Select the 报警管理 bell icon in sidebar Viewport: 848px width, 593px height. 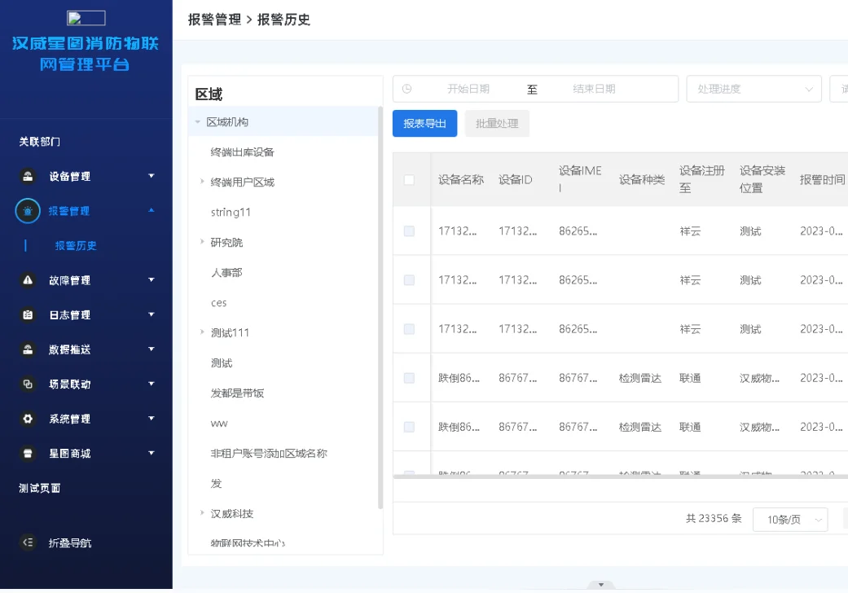[27, 211]
